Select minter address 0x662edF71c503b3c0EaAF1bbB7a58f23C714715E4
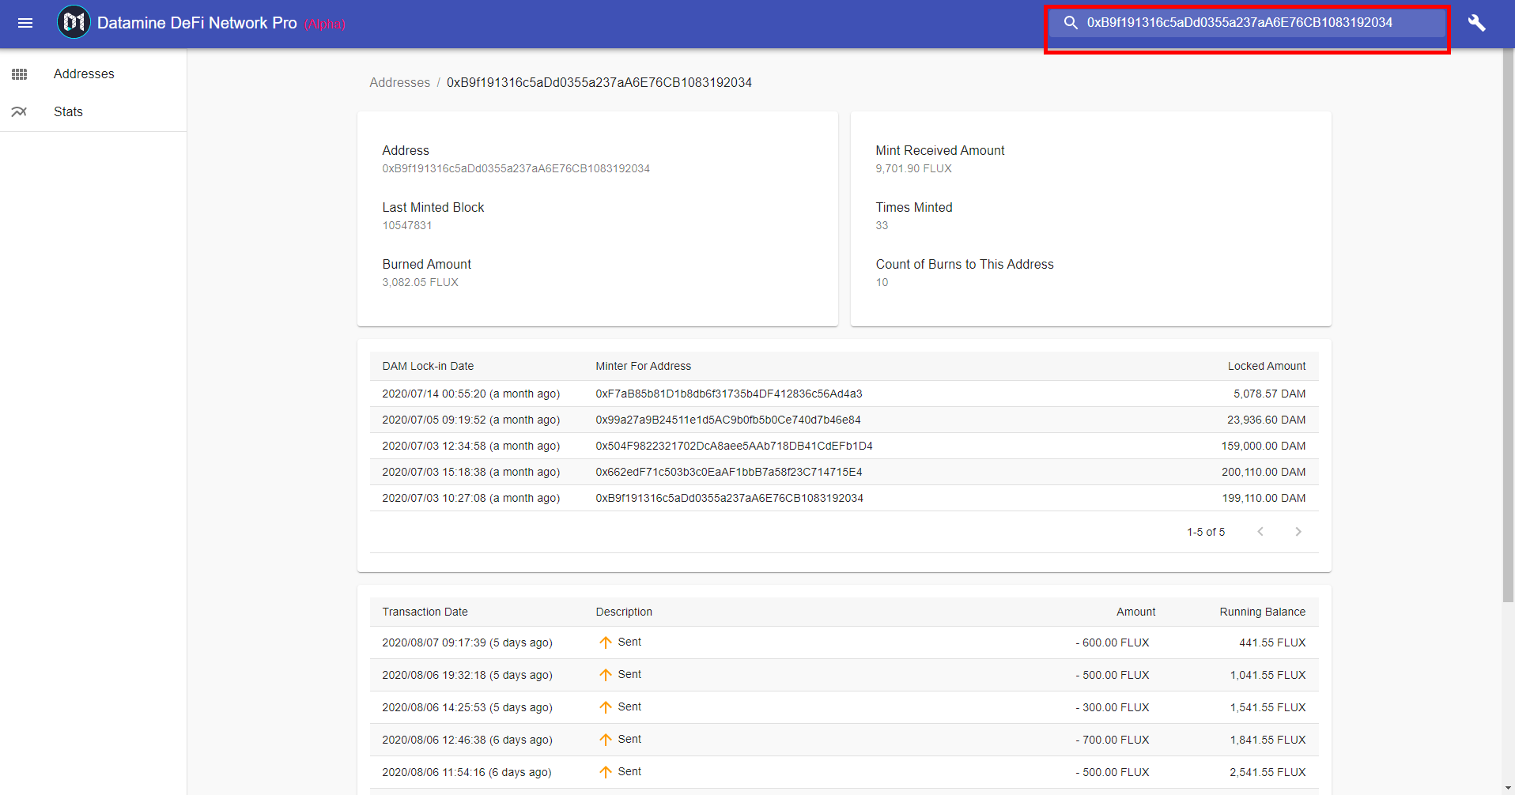Image resolution: width=1515 pixels, height=795 pixels. pos(729,472)
